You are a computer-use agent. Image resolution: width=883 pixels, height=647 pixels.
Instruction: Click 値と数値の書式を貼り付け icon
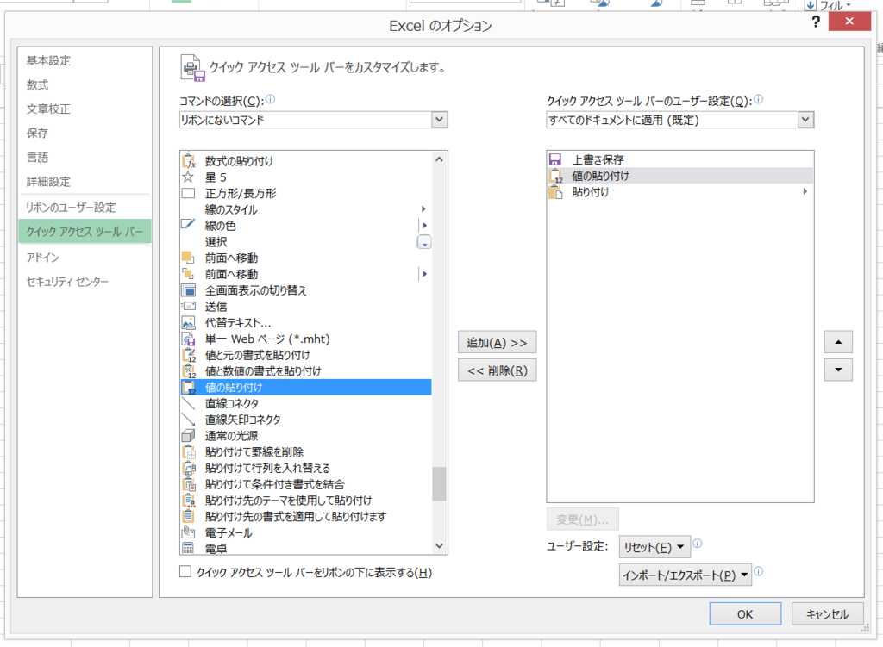189,371
